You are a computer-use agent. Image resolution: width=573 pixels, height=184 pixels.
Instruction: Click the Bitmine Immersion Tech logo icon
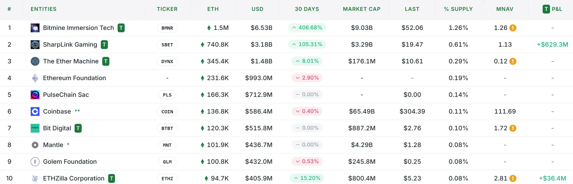[x=35, y=28]
